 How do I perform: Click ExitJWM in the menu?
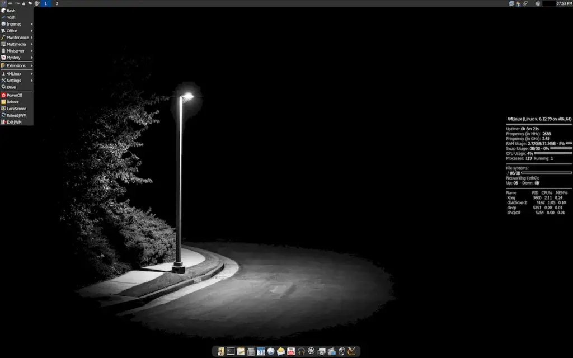[x=17, y=122]
